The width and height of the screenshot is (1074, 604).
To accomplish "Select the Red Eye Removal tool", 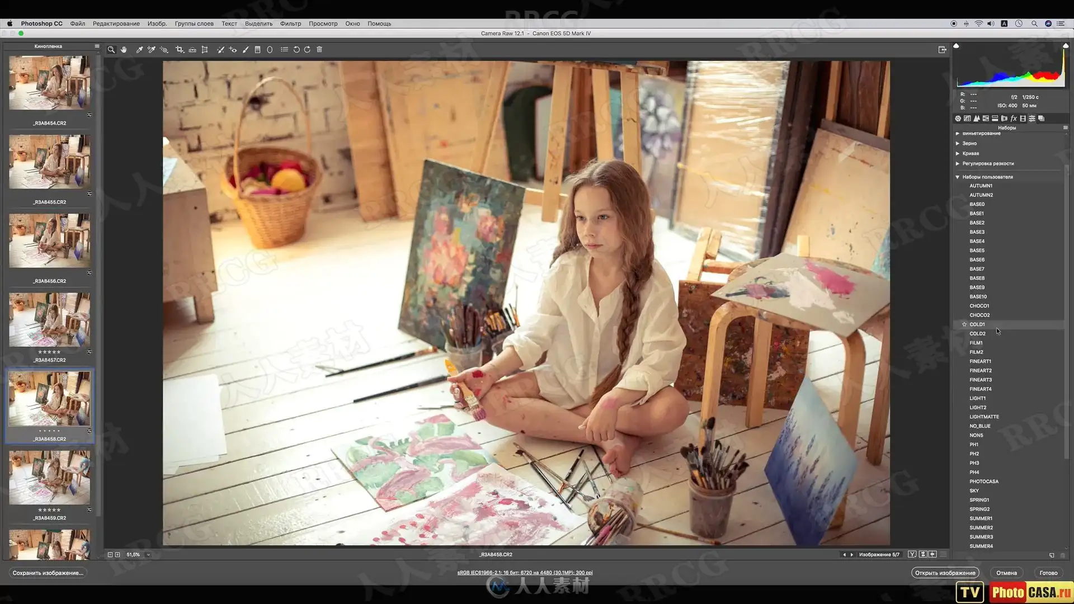I will click(x=233, y=50).
